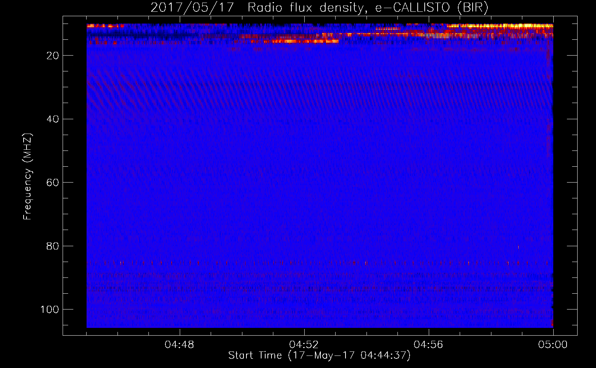This screenshot has height=368, width=596.
Task: Click the "40" frequency tick label
Action: (53, 119)
